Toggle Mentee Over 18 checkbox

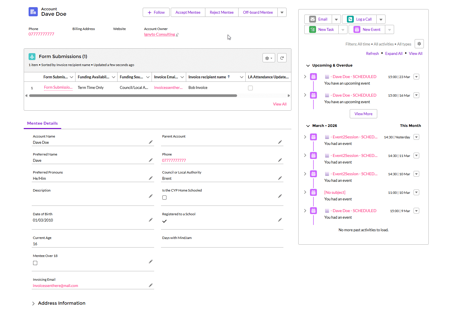click(x=35, y=263)
